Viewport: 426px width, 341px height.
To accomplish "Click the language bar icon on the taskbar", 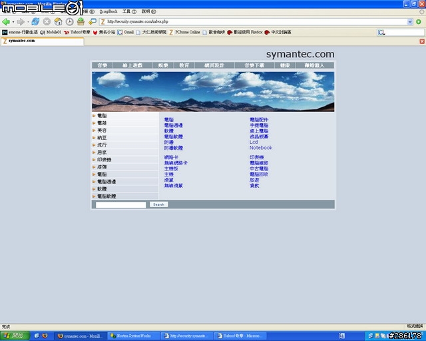I will (x=342, y=336).
